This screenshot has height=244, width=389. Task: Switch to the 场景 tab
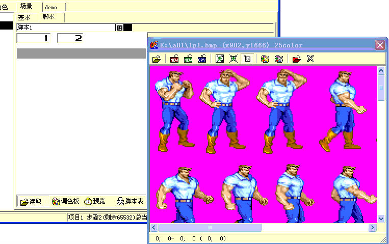27,6
